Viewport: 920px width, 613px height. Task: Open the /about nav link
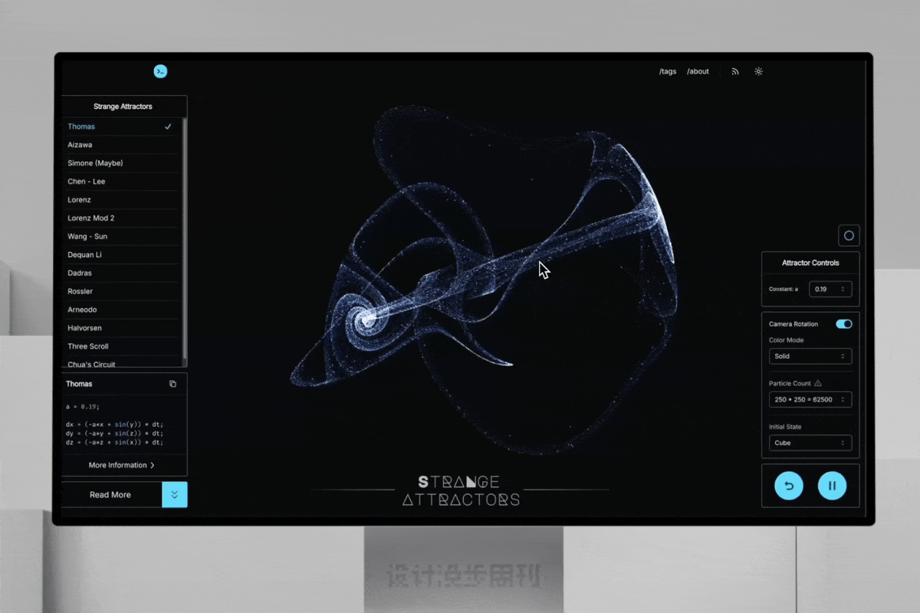pyautogui.click(x=698, y=71)
